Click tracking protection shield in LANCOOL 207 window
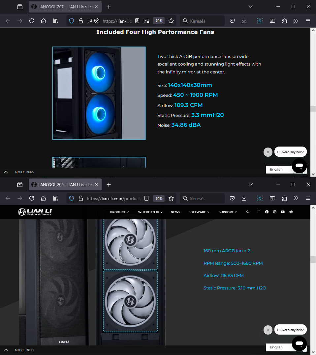Viewport: 316px width, 355px height. click(72, 21)
